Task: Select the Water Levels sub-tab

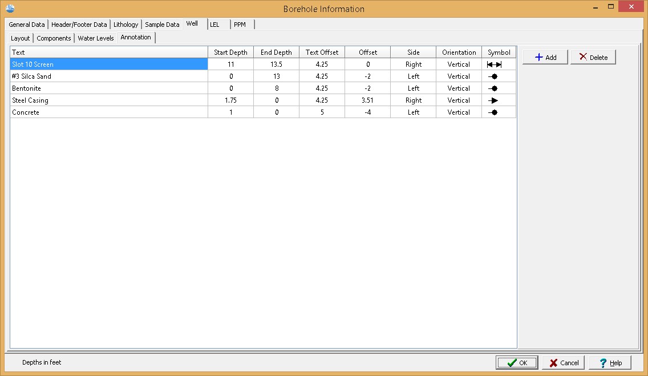Action: (x=96, y=38)
